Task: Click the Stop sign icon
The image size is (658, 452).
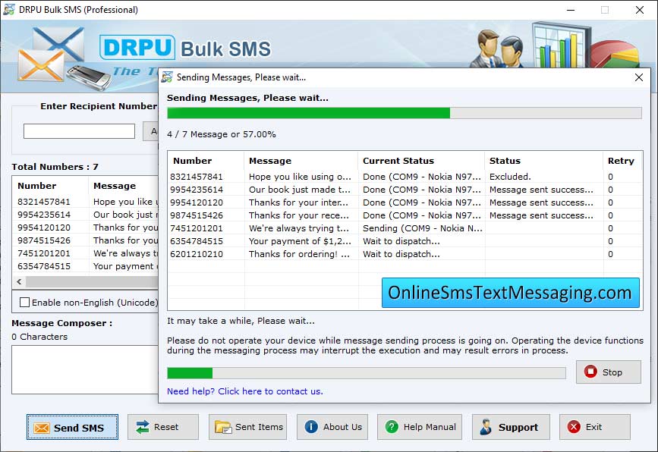Action: coord(590,372)
